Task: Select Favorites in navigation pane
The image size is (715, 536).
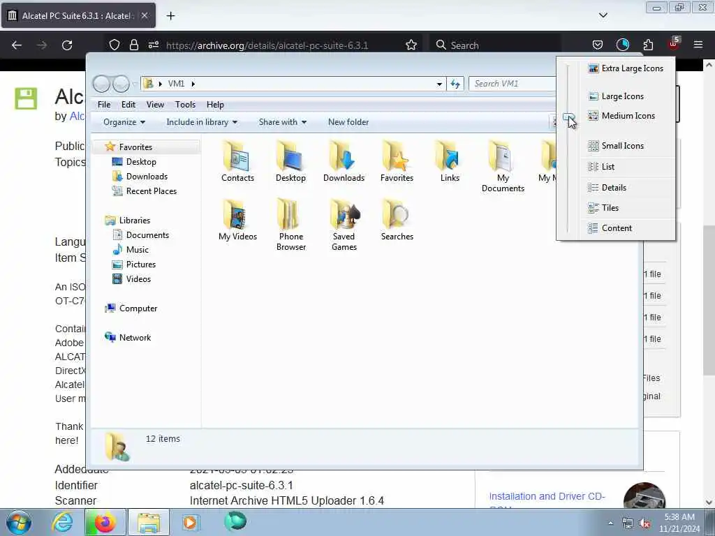Action: [x=135, y=147]
